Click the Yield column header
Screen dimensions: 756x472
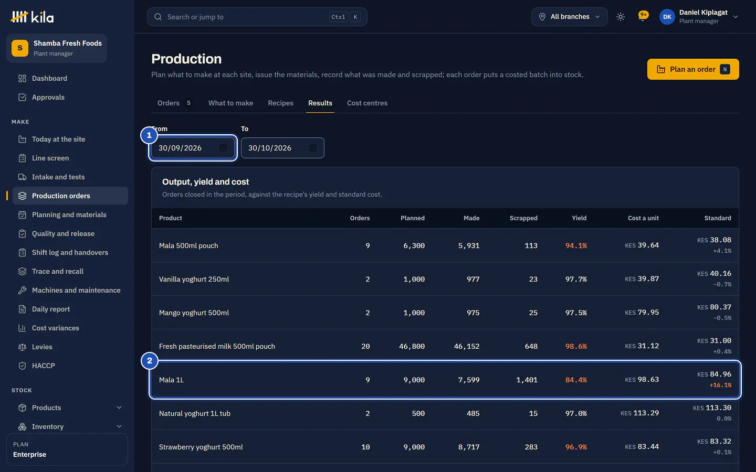point(579,218)
